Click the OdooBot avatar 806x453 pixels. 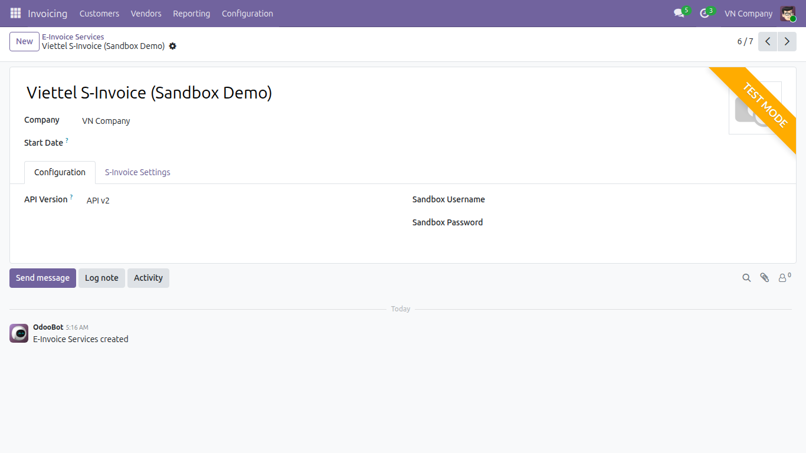(x=19, y=333)
